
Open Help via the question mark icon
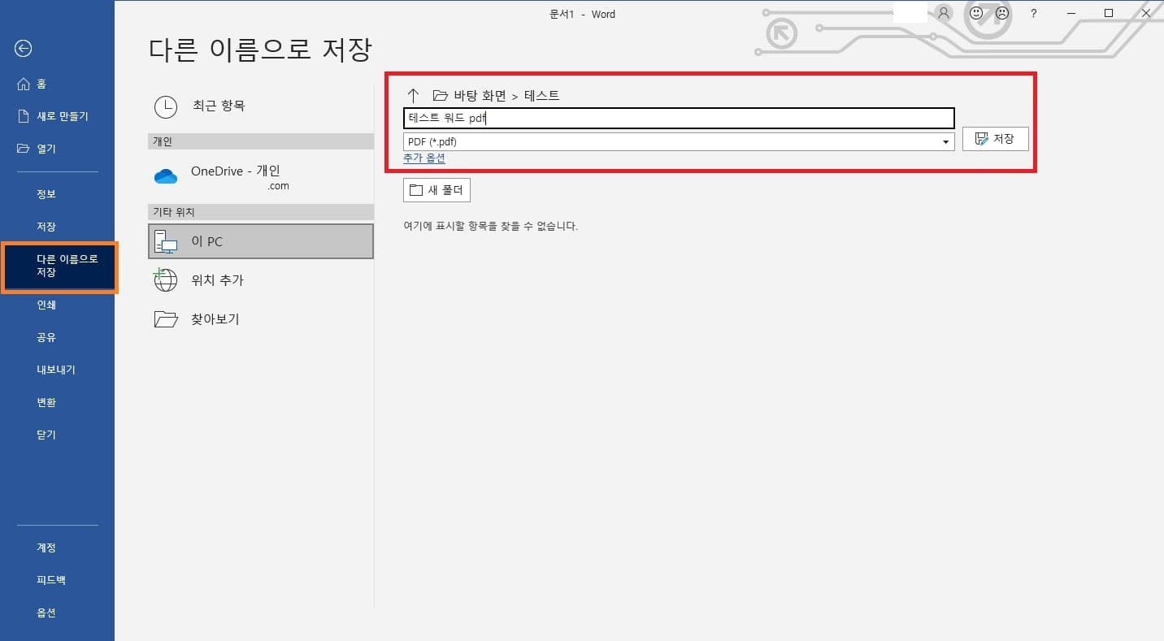tap(1035, 13)
